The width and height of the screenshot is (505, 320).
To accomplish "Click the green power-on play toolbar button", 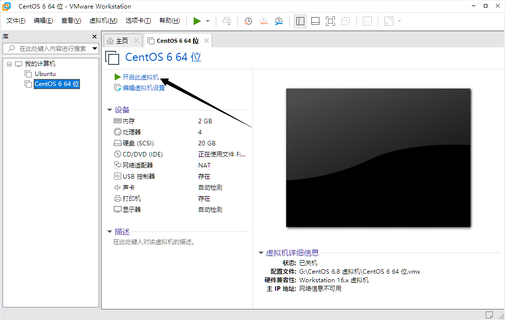I will [x=197, y=21].
